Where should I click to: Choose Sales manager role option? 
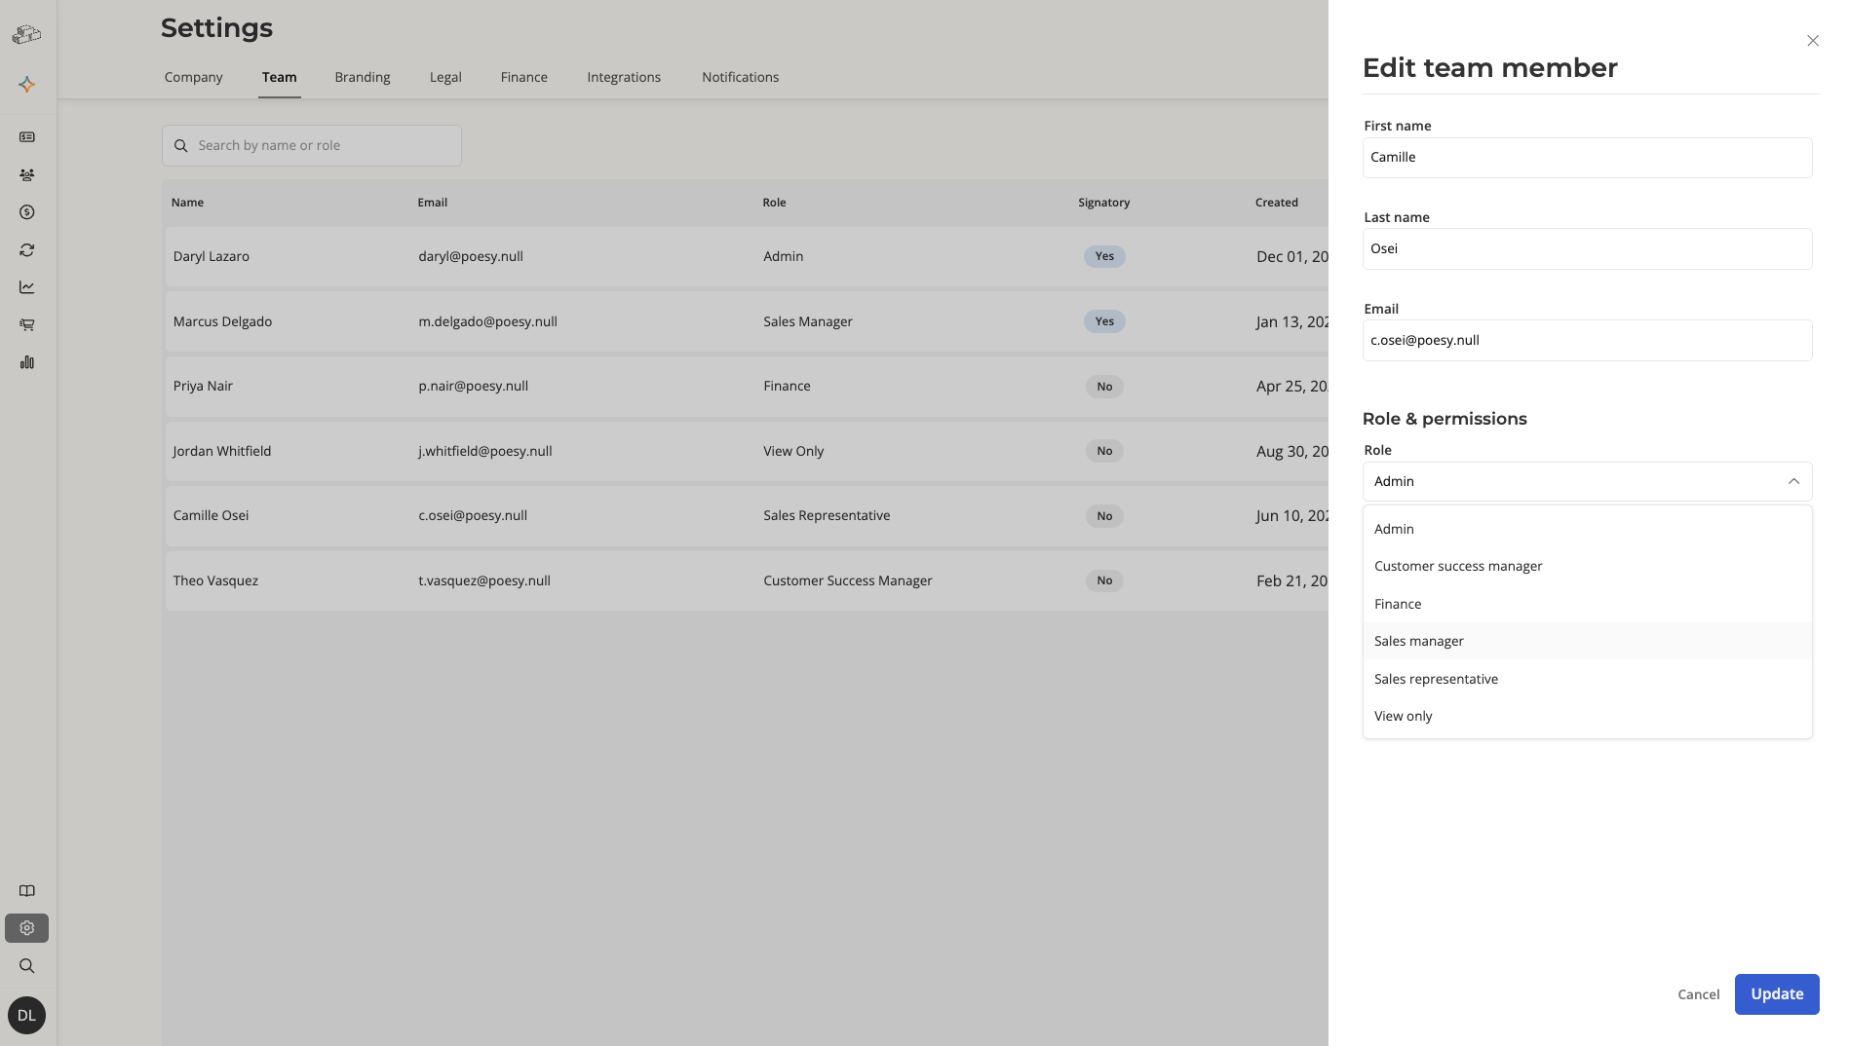(x=1587, y=641)
